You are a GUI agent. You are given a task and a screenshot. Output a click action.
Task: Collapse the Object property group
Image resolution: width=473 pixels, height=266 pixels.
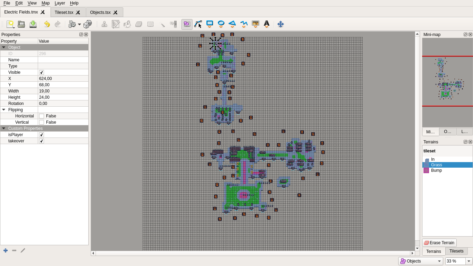point(3,47)
